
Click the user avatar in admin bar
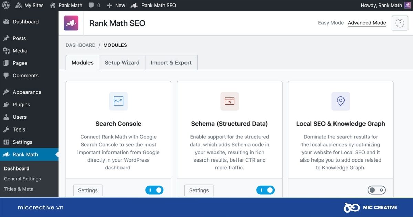coord(407,5)
